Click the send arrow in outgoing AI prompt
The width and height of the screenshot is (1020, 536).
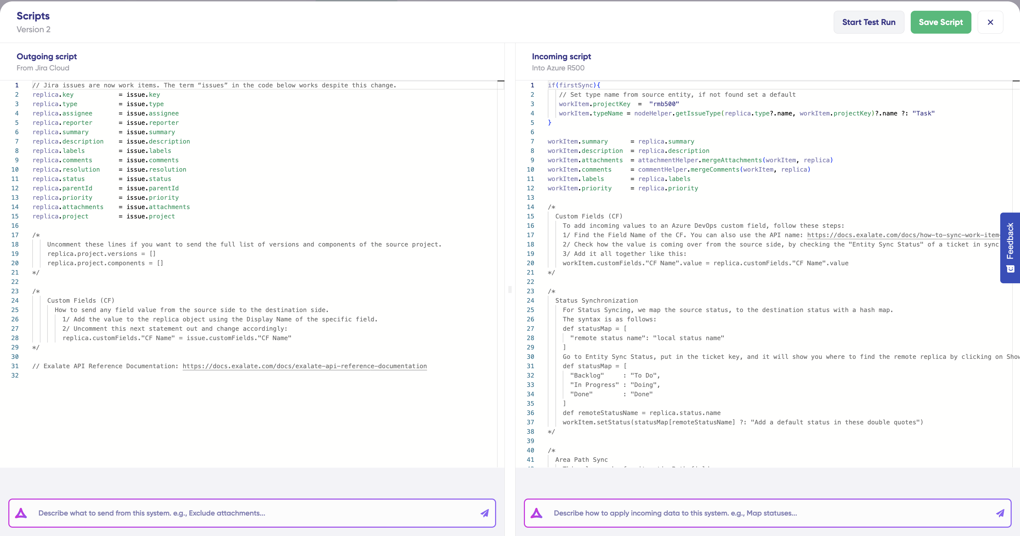tap(485, 513)
